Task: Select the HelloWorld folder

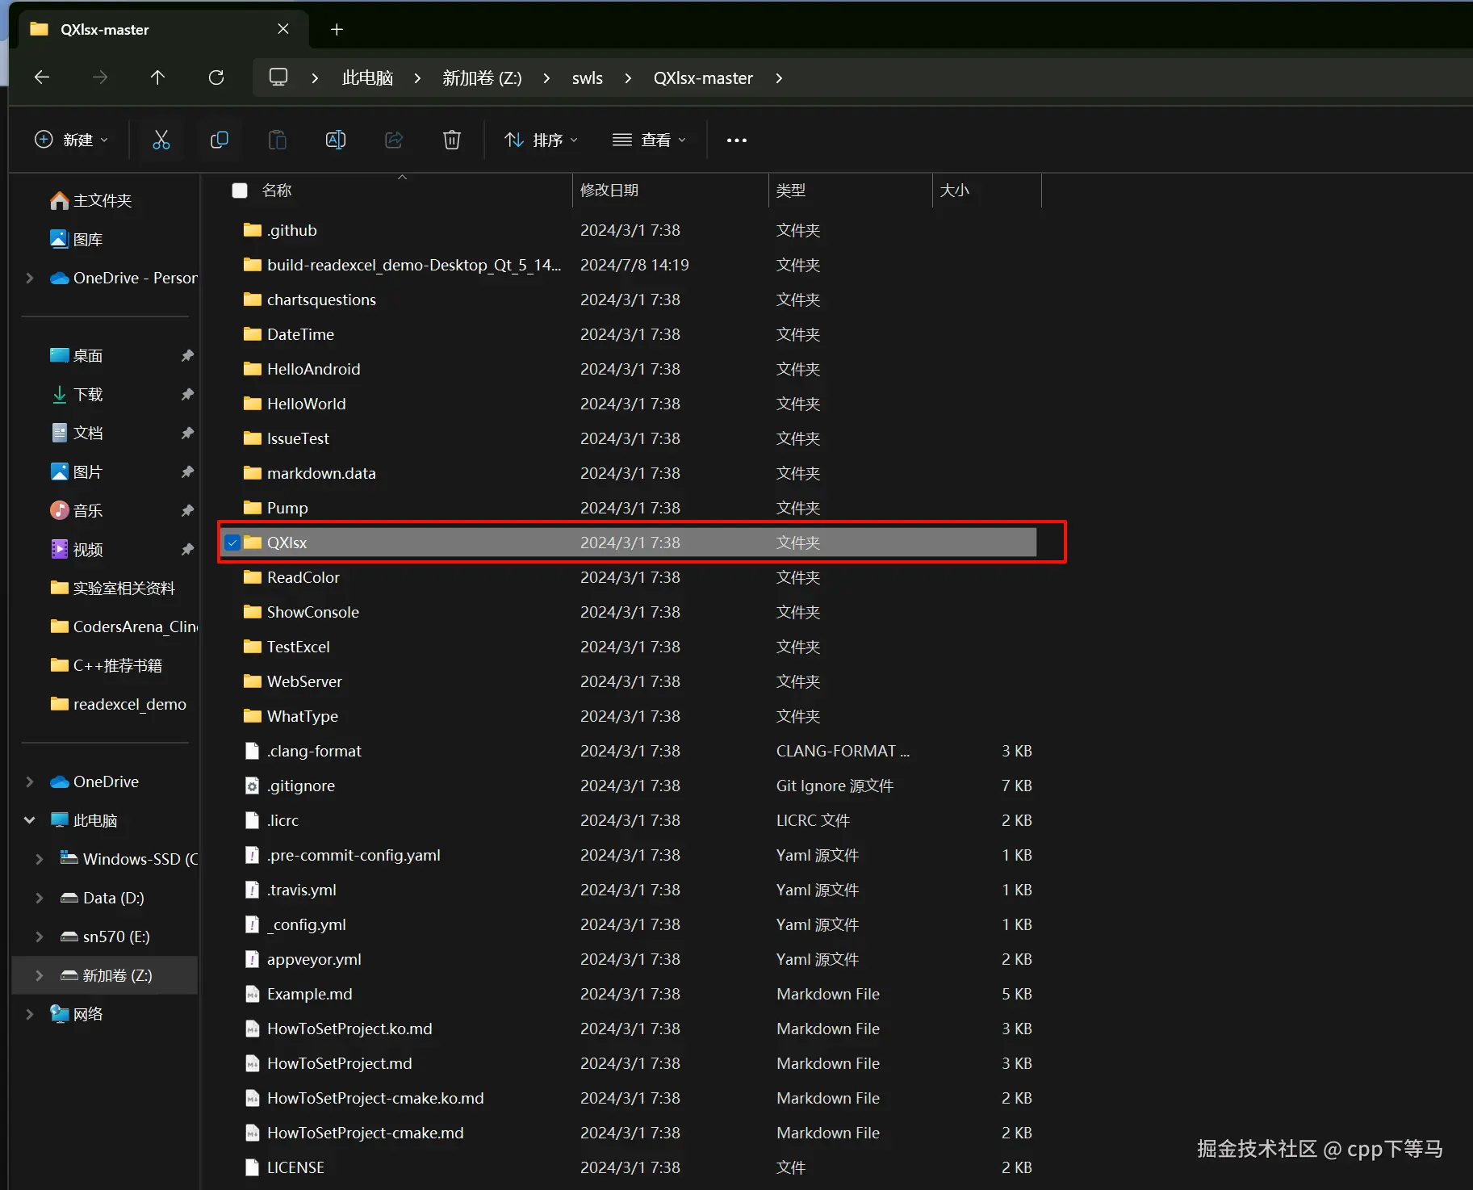Action: tap(306, 404)
